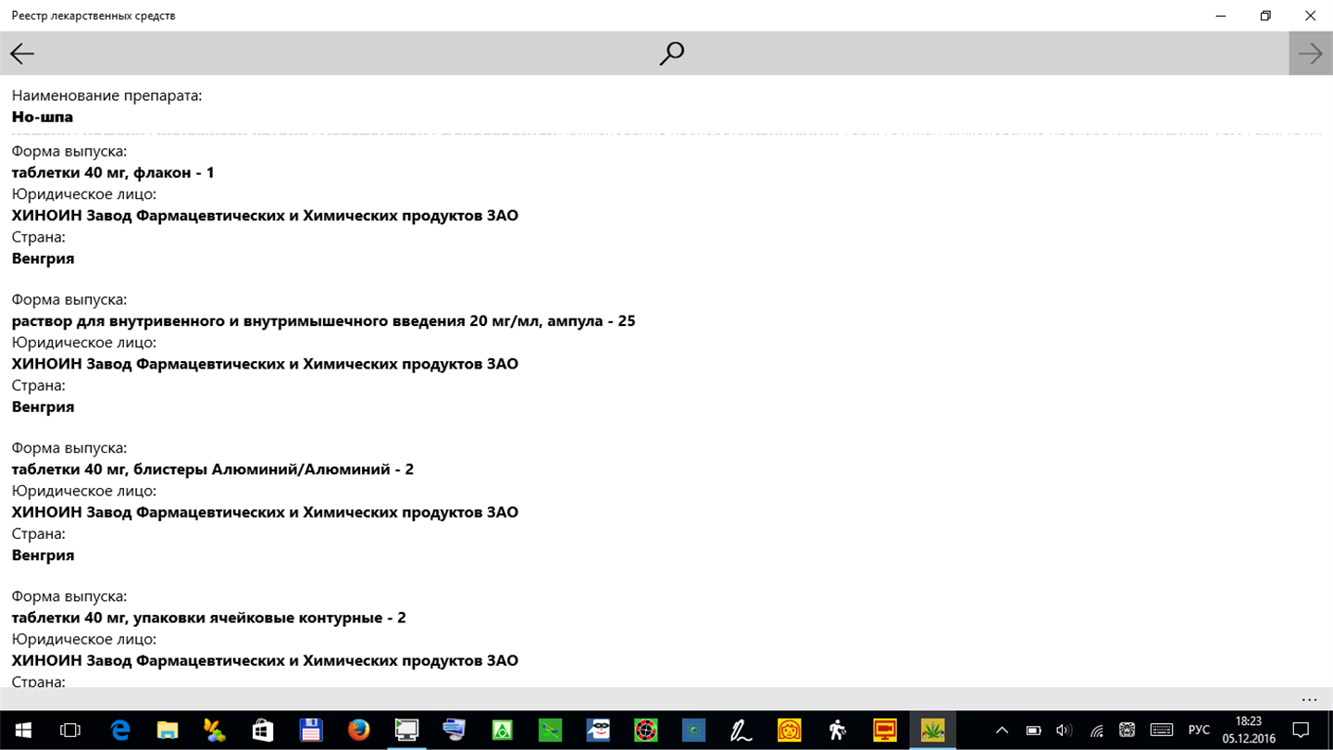Open File Explorer from the taskbar
This screenshot has height=750, width=1333.
click(167, 731)
